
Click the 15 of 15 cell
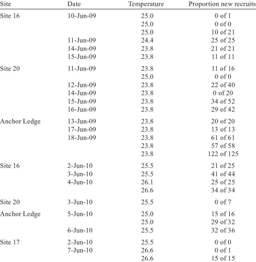click(223, 258)
